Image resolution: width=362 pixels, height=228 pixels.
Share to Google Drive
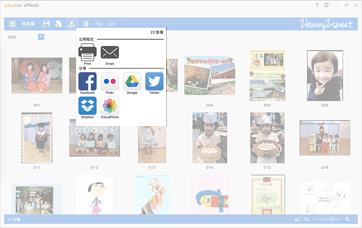click(132, 83)
